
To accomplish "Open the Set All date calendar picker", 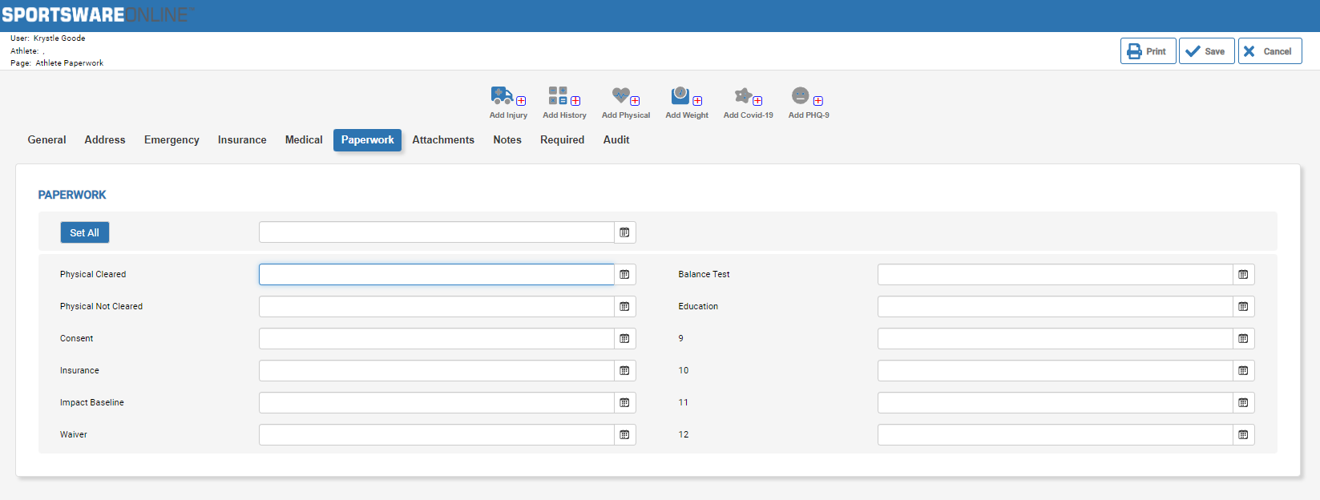I will pos(624,232).
